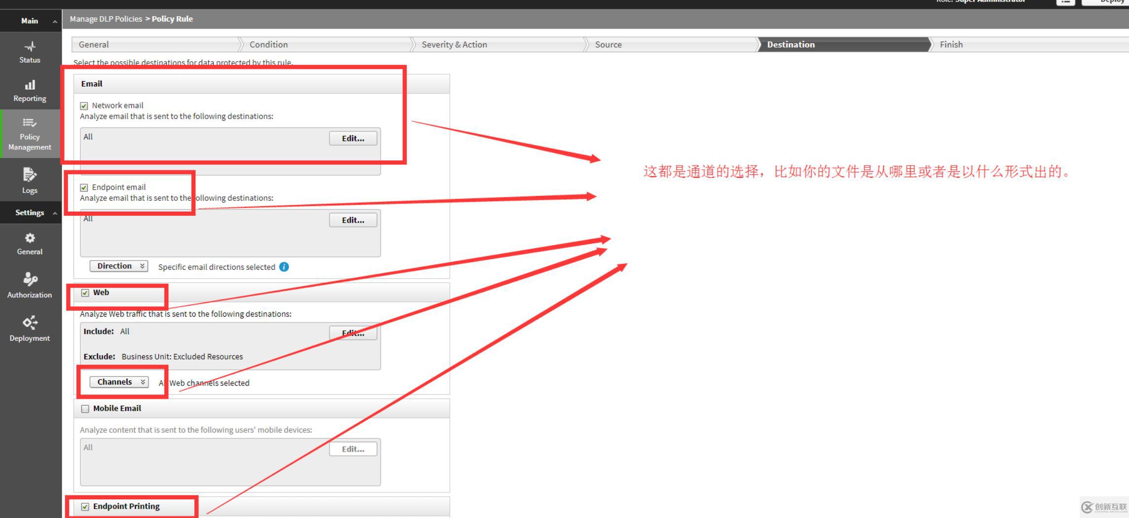
Task: Open the Channels dropdown for Web
Action: click(119, 382)
